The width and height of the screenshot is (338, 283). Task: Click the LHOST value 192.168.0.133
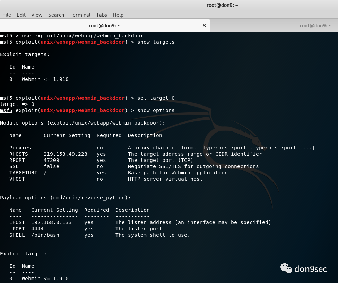[x=51, y=222]
